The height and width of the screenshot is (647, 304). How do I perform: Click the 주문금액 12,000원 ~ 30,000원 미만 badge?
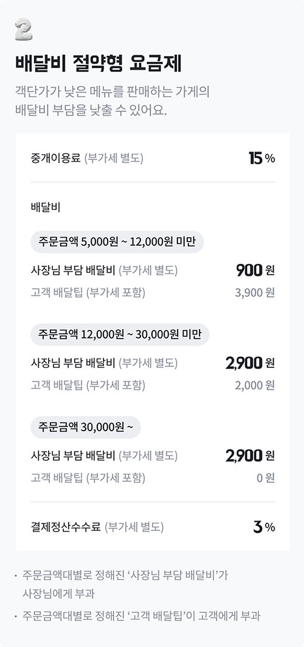tap(120, 334)
